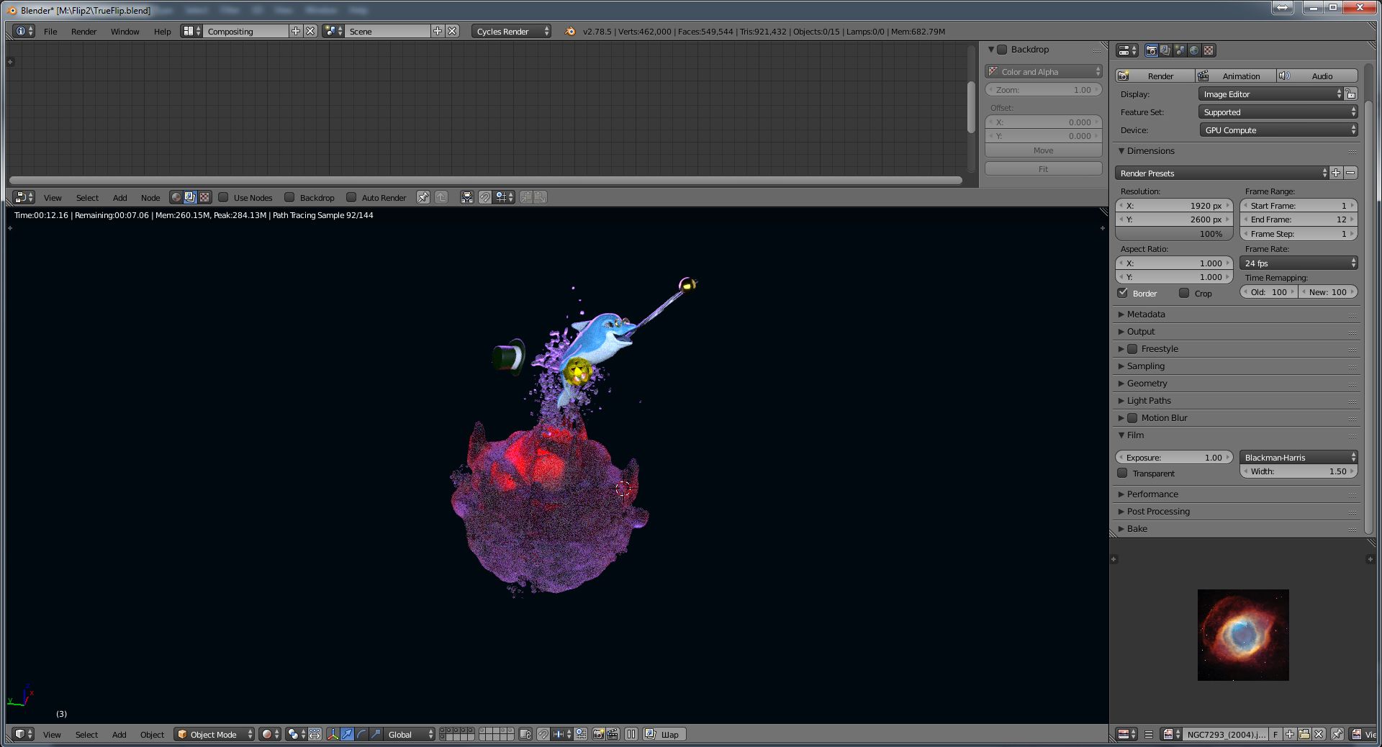The width and height of the screenshot is (1382, 747).
Task: Click the info editor type icon
Action: tap(24, 31)
